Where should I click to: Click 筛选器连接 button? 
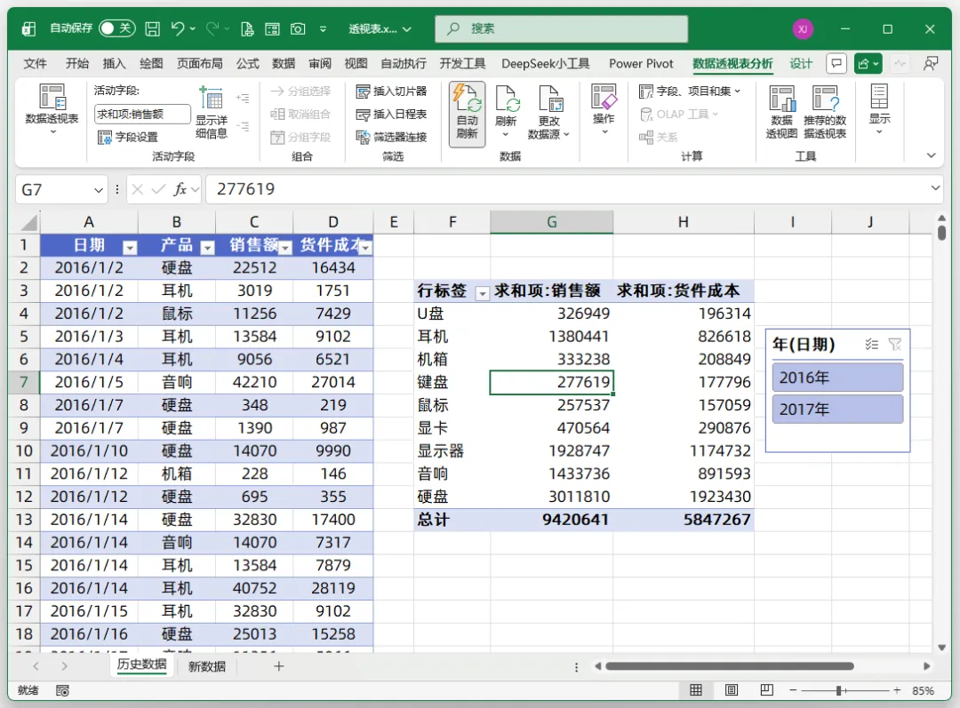coord(391,137)
